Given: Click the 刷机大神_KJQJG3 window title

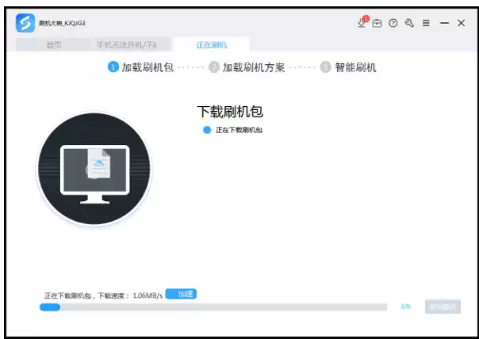Looking at the screenshot, I should pos(62,23).
